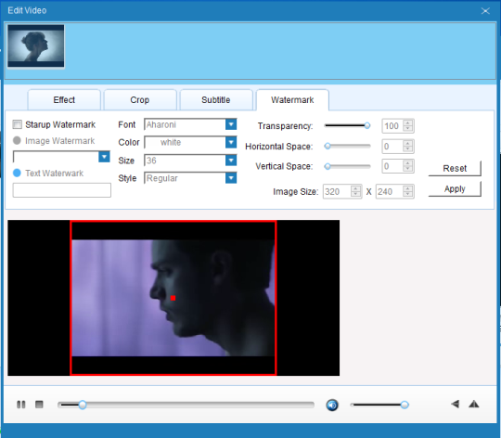Decrease image height with down stepper arrow
Image resolution: width=501 pixels, height=438 pixels.
coord(407,195)
